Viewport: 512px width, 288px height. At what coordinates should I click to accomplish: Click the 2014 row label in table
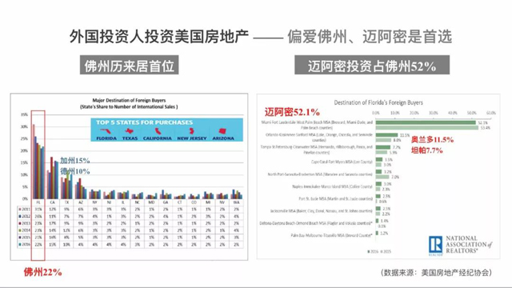coord(26,230)
